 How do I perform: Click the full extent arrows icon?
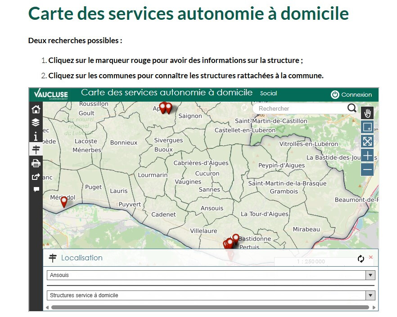pos(367,141)
